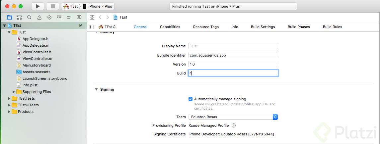Expand the TEstTests group
Viewport: 380px width, 144px height.
[9, 98]
